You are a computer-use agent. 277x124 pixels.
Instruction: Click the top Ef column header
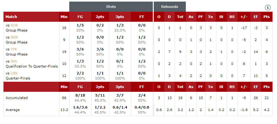[x=256, y=17]
